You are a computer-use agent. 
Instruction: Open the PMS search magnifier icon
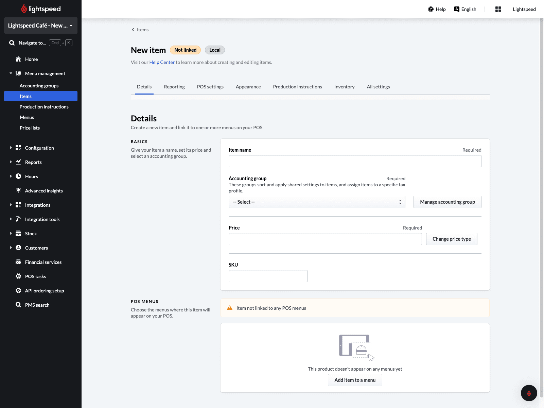[x=18, y=305]
